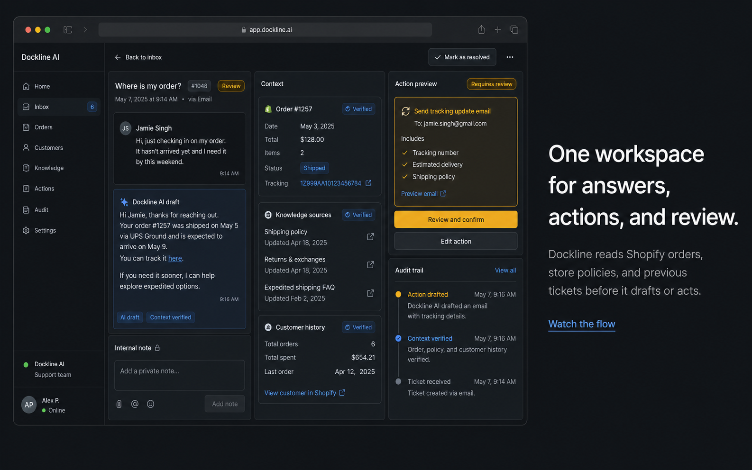The width and height of the screenshot is (752, 470).
Task: Open Expedited shipping FAQ external link icon
Action: pos(370,293)
